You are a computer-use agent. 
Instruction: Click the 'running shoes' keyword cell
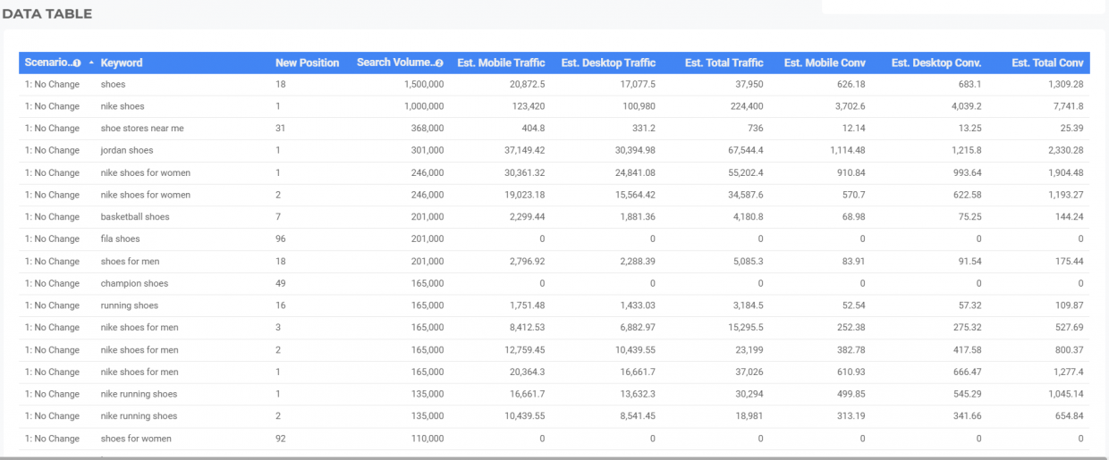[130, 305]
